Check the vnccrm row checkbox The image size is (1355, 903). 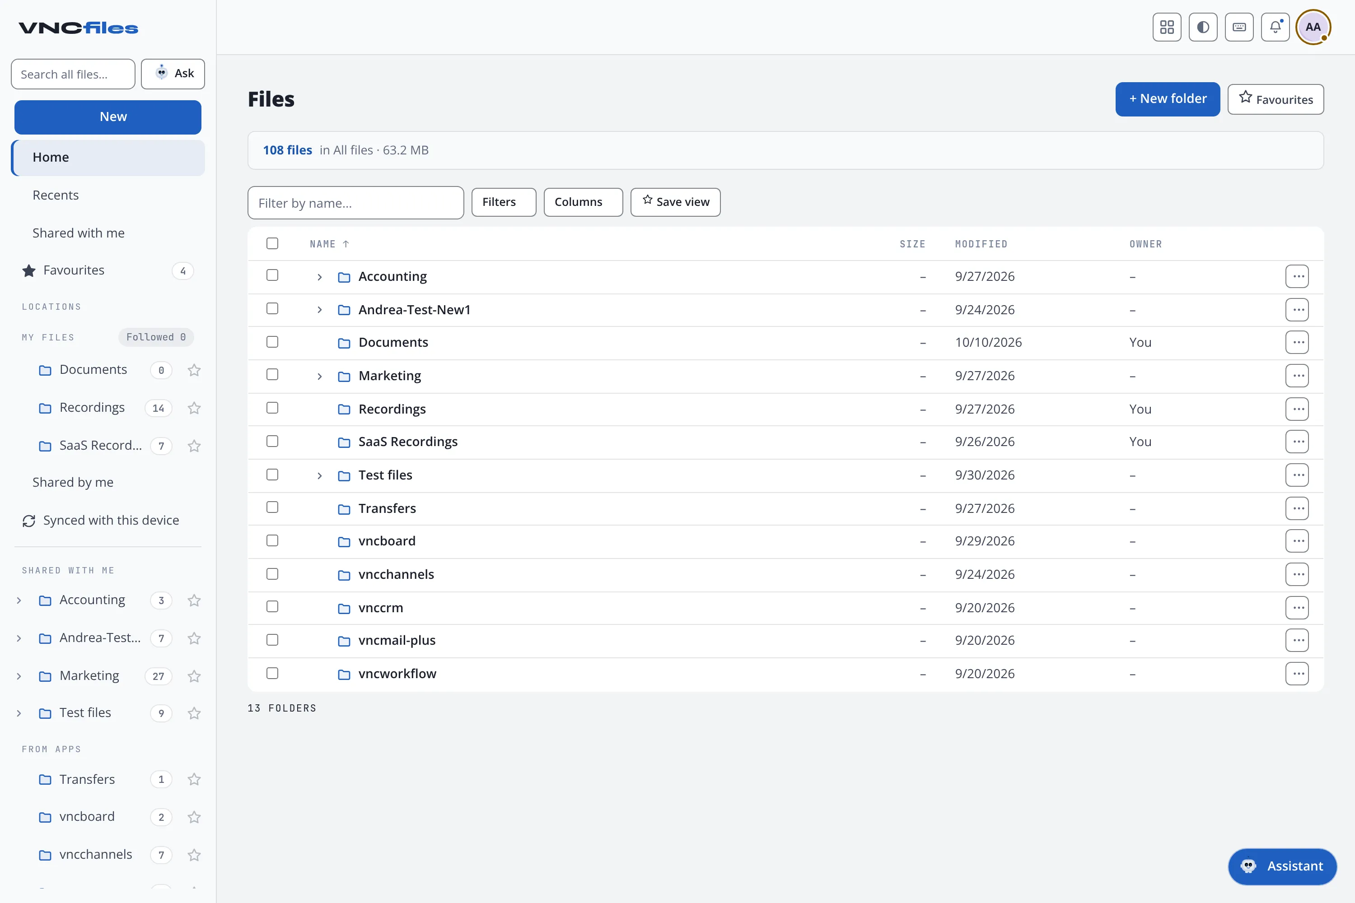pos(272,607)
